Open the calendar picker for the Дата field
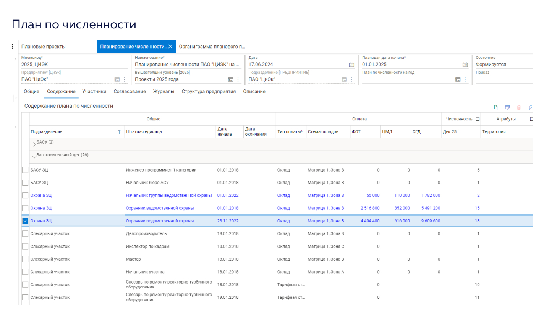 [x=352, y=65]
